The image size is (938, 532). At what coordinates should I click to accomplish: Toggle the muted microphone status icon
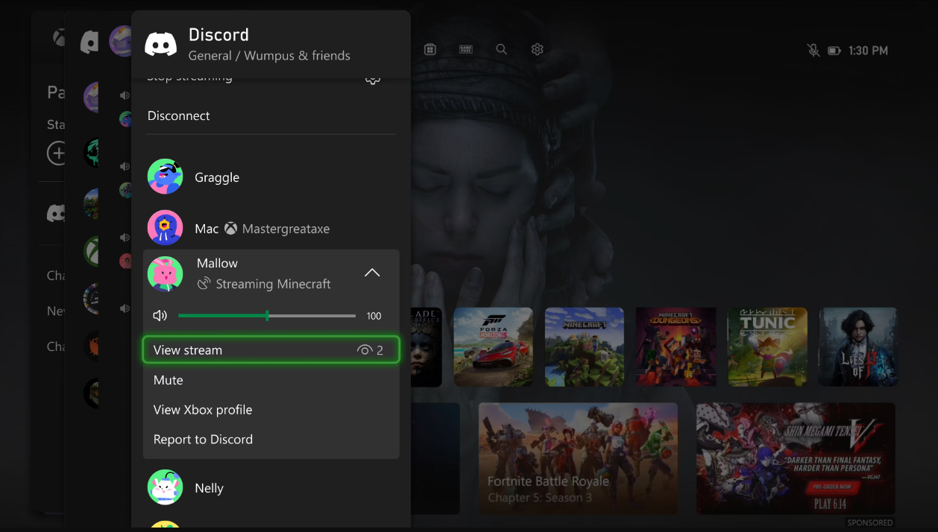click(x=813, y=50)
